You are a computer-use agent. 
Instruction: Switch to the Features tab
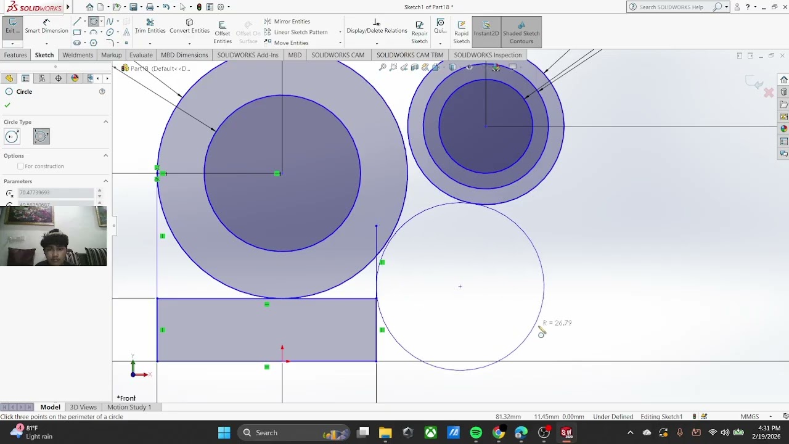(x=15, y=55)
